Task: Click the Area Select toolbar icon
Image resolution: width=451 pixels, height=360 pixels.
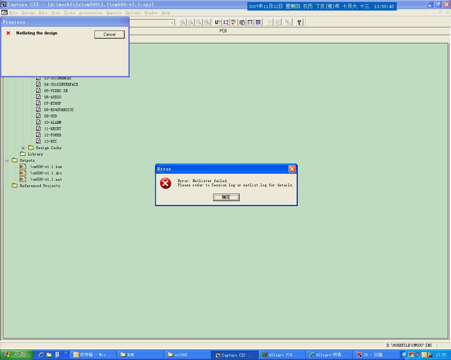Action: [x=278, y=22]
